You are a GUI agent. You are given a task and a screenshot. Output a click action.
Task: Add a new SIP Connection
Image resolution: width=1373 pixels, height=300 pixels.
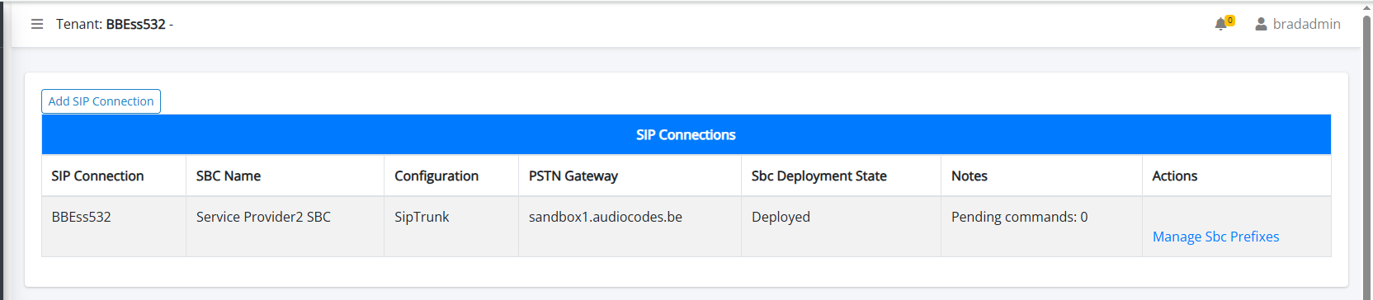101,101
